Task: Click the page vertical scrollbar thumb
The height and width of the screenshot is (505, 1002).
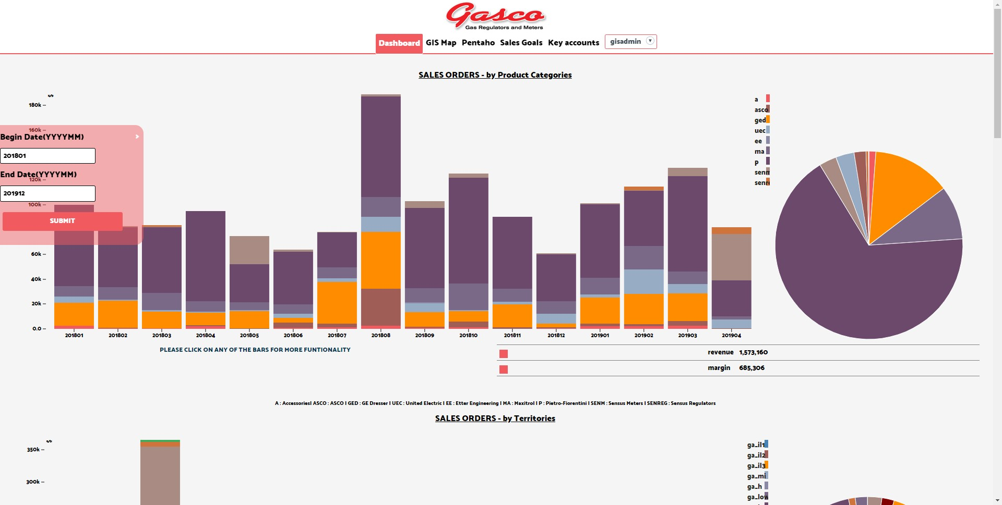Action: 997,74
